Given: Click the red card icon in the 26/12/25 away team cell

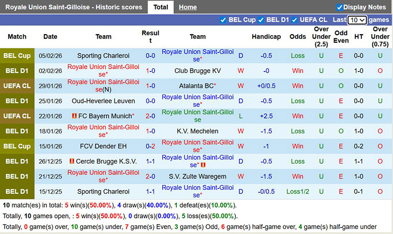Looking at the screenshot, I should [x=204, y=165].
